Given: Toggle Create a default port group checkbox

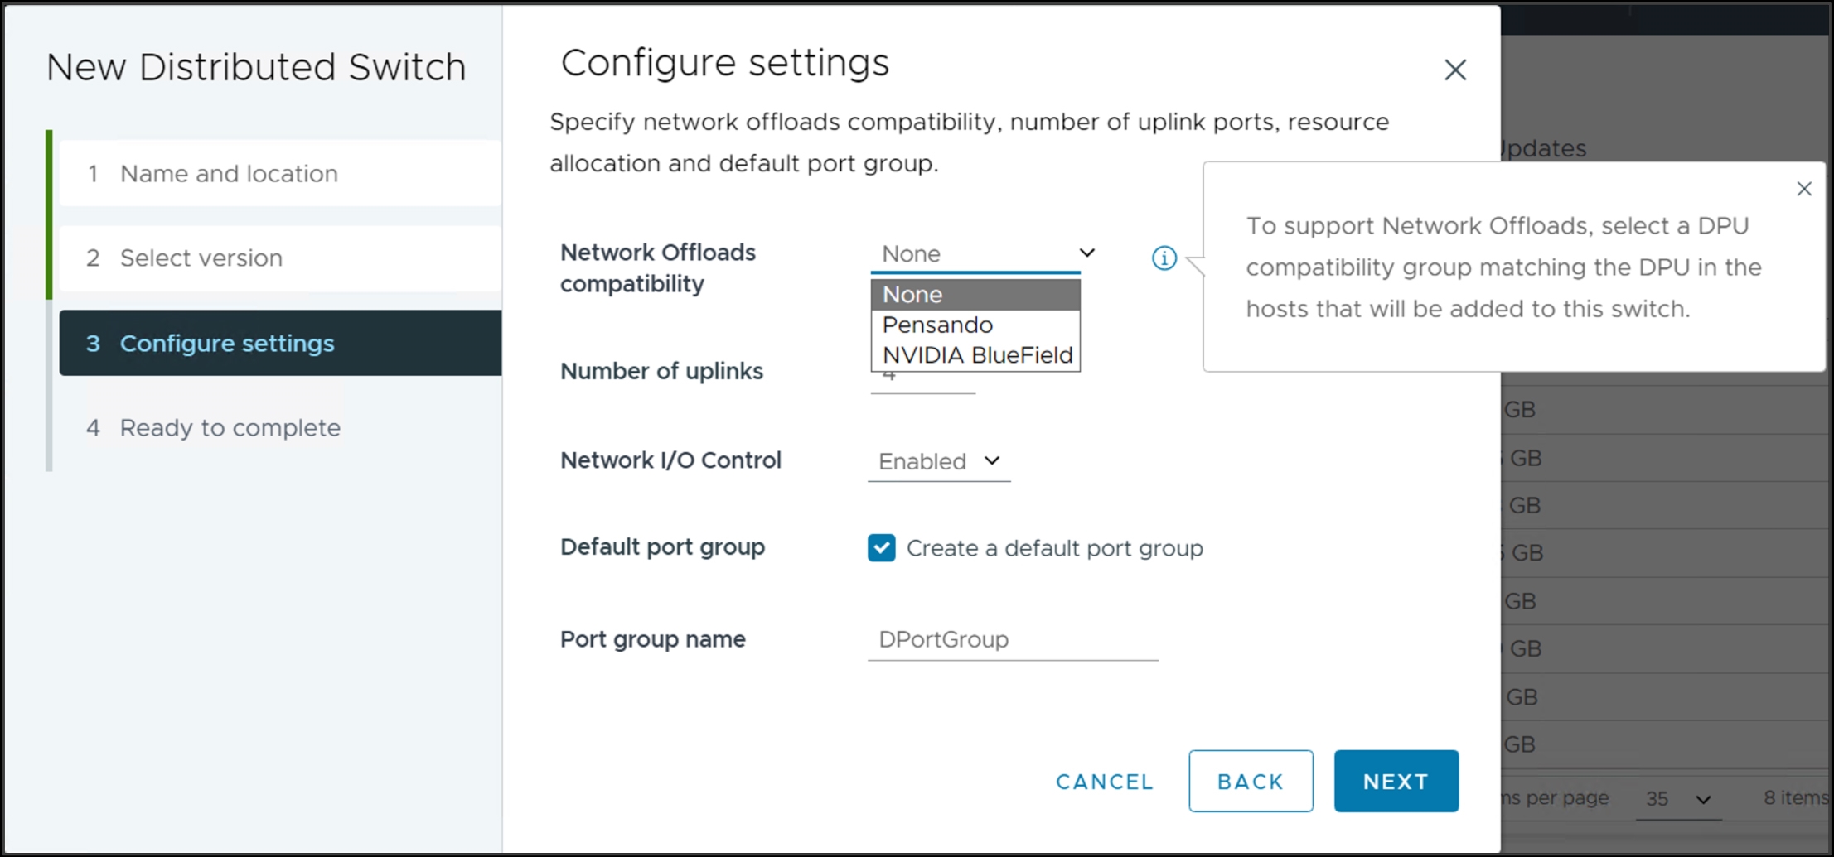Looking at the screenshot, I should pyautogui.click(x=881, y=547).
